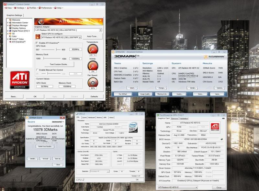Switch to the Sensors tab in GPU-Z

click(x=175, y=119)
